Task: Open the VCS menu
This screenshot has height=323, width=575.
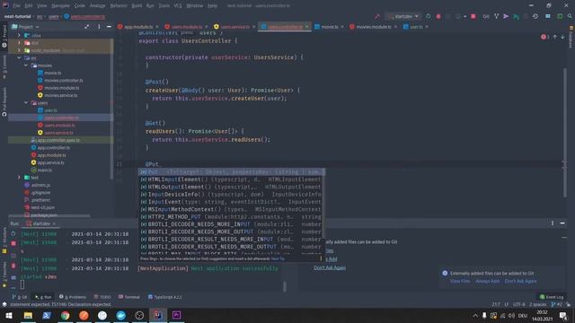Action: point(178,6)
